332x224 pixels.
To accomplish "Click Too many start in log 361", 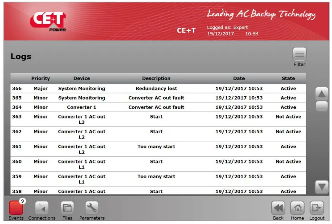I will coord(156,147).
